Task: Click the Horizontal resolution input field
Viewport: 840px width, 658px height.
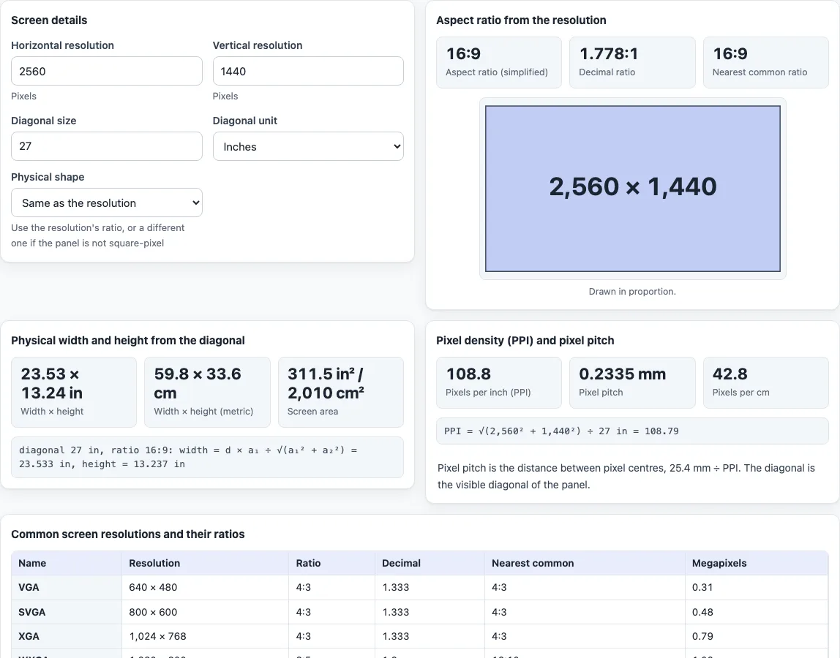Action: [x=107, y=71]
